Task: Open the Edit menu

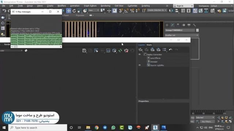Action: [11, 6]
